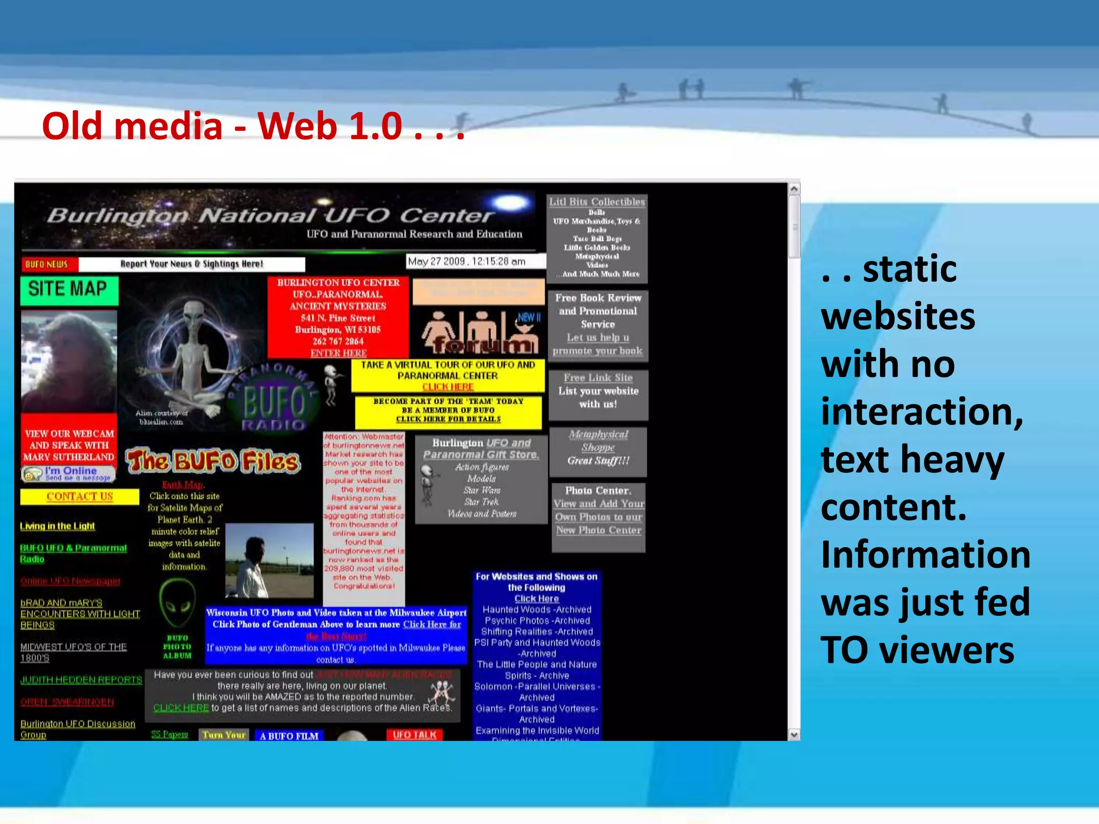Select the 'Report Your News & Sightings Here!' bar
Image resolution: width=1099 pixels, height=824 pixels.
click(192, 264)
